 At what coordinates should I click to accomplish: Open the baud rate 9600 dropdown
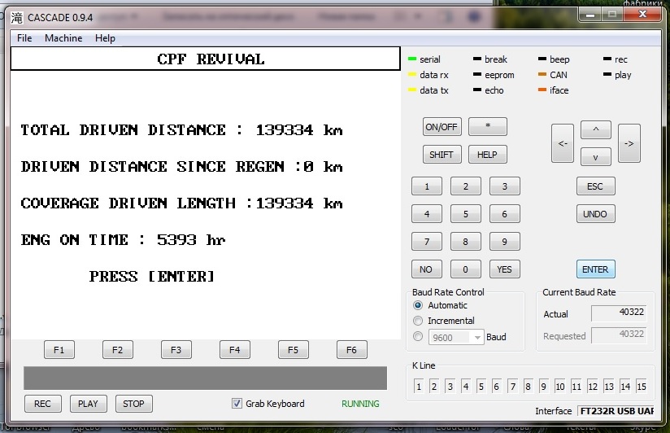pyautogui.click(x=476, y=337)
